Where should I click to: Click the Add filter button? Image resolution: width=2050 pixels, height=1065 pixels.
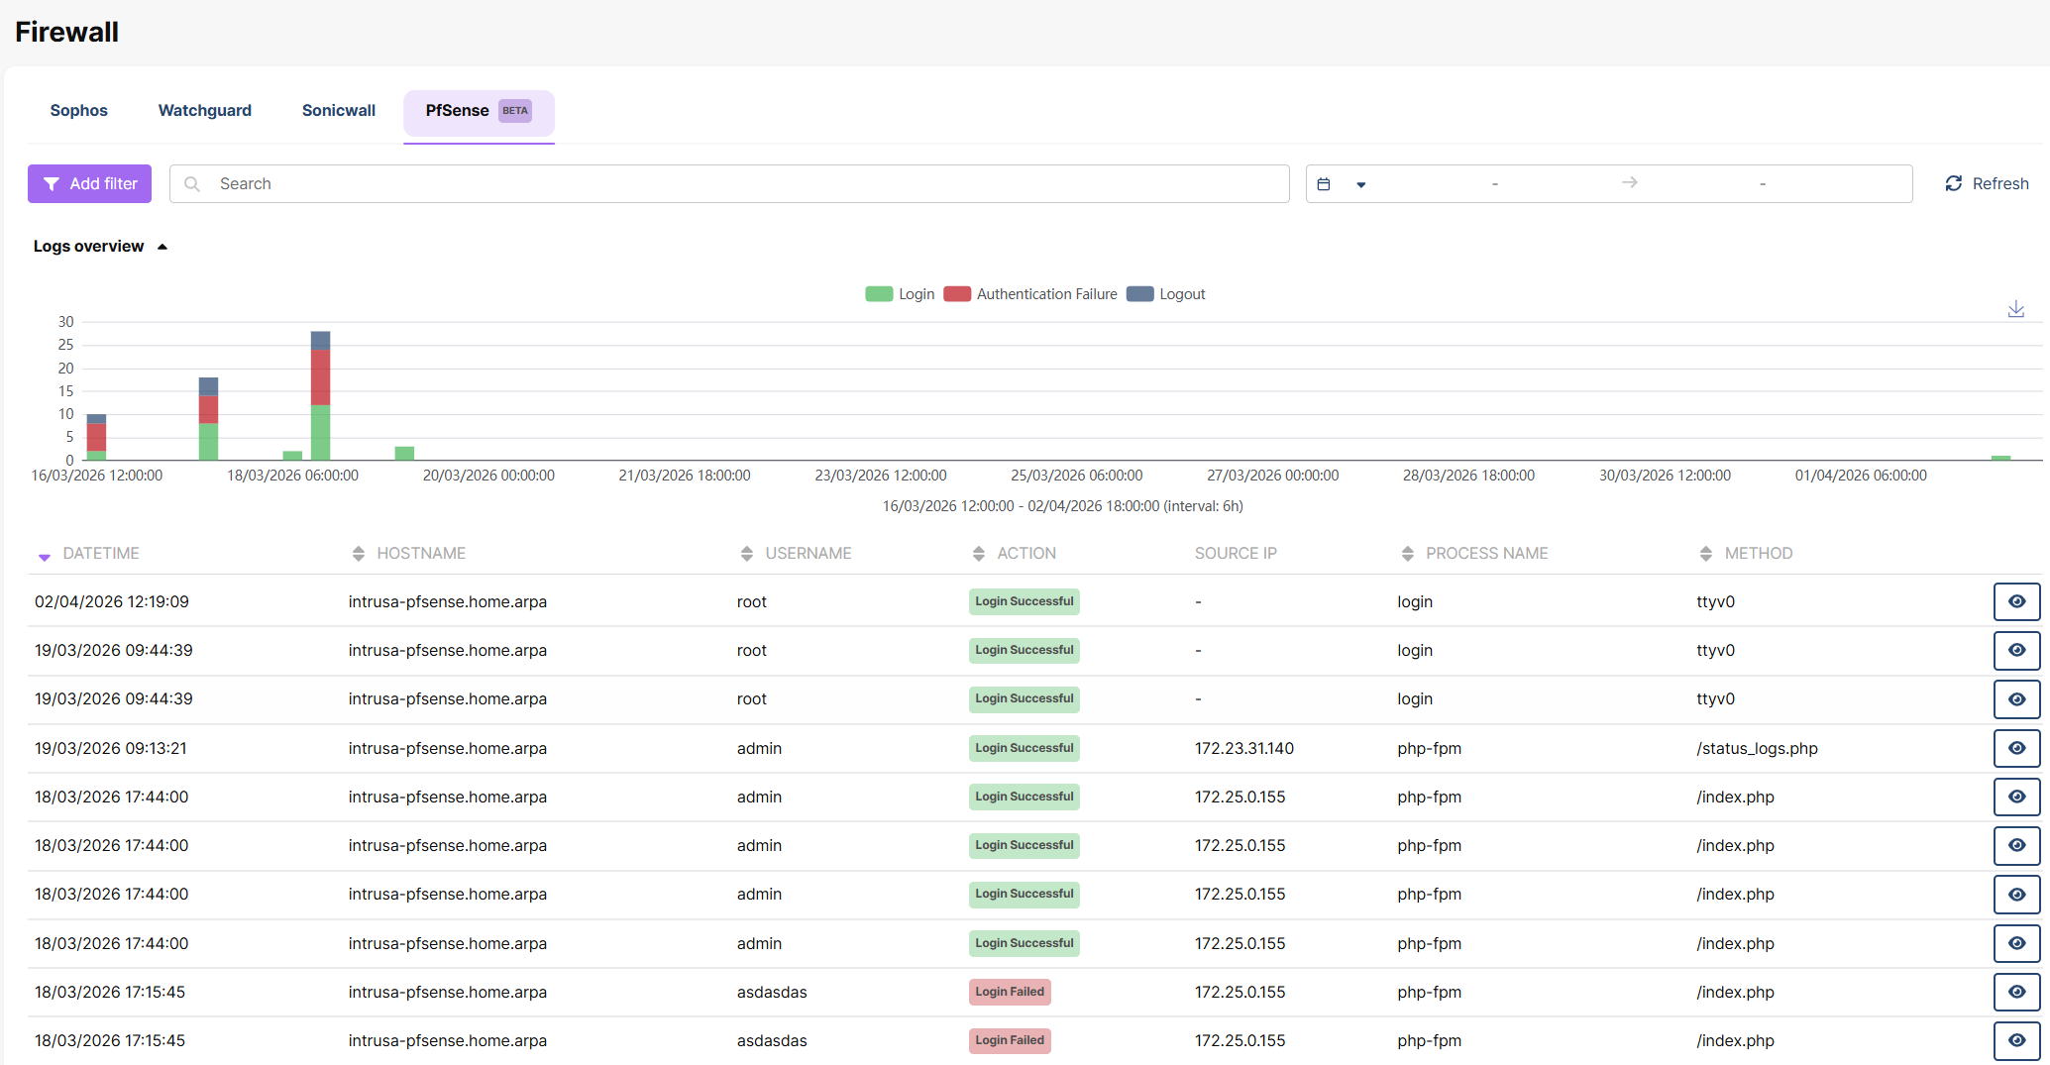[x=89, y=183]
